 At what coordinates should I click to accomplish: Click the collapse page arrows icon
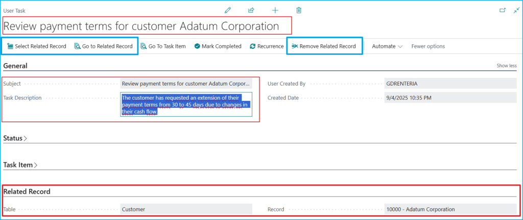click(516, 10)
